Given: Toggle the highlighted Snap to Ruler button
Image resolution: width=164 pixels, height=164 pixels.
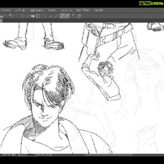Looking at the screenshot, I should (x=62, y=16).
